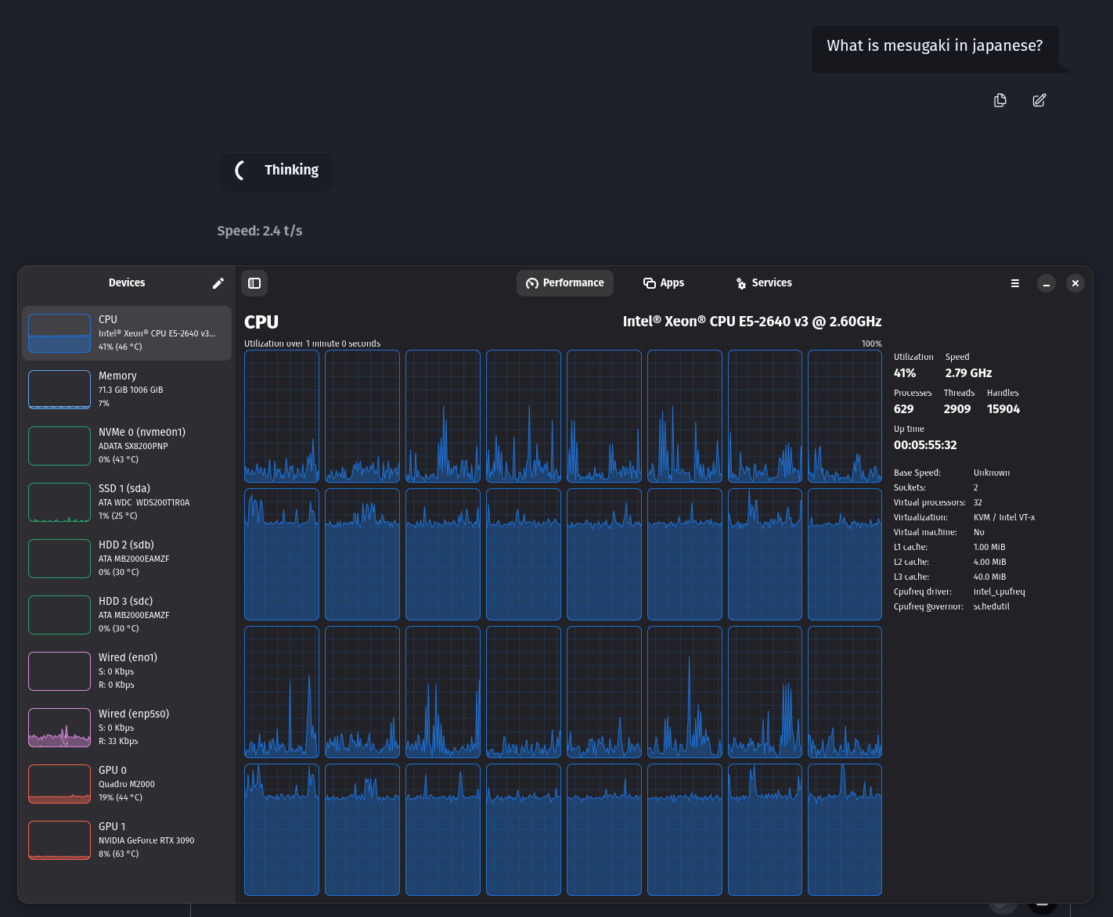1113x917 pixels.
Task: Select SSD 1 (sda) device
Action: point(127,502)
